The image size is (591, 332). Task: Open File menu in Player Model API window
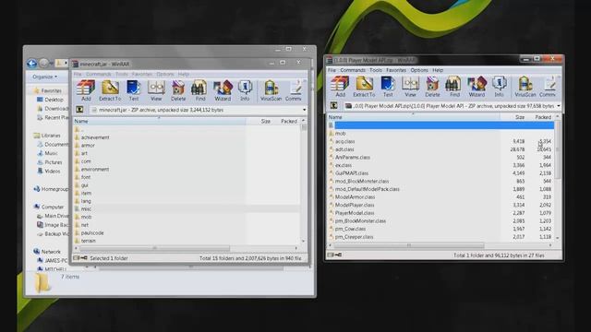click(332, 70)
